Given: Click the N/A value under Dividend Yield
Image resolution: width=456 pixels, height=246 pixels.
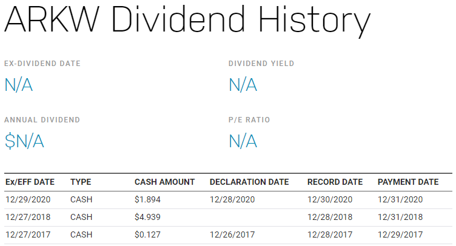Looking at the screenshot, I should coord(243,85).
